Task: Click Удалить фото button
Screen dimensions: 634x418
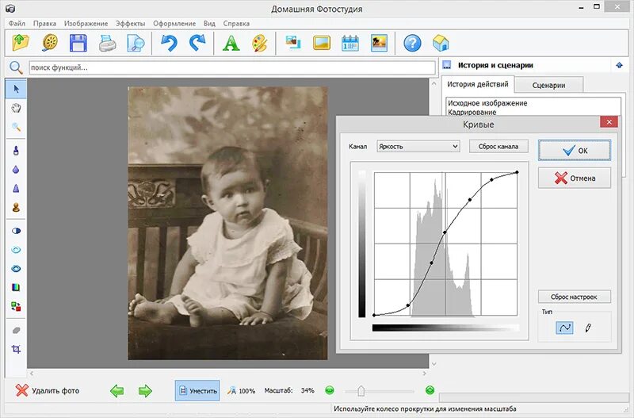Action: tap(48, 390)
